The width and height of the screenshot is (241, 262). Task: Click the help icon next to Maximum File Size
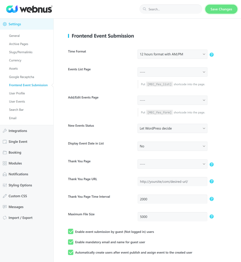pyautogui.click(x=211, y=216)
